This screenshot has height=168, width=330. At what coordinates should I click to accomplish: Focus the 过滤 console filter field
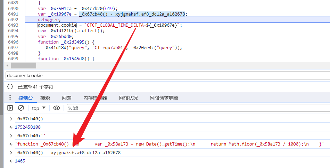pyautogui.click(x=198, y=108)
